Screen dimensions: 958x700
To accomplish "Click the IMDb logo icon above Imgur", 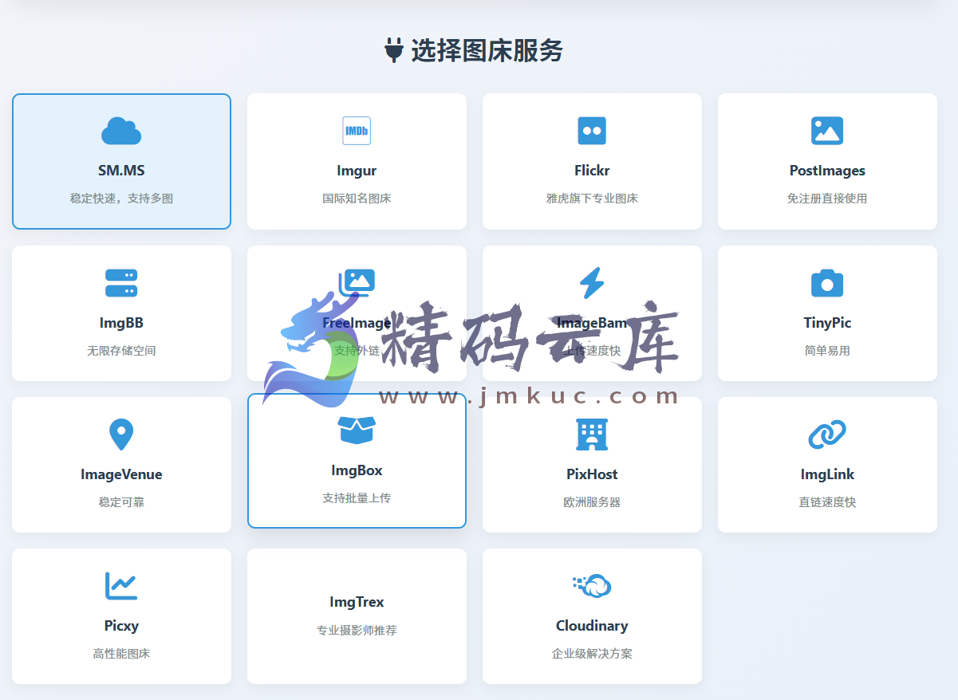I will 357,131.
